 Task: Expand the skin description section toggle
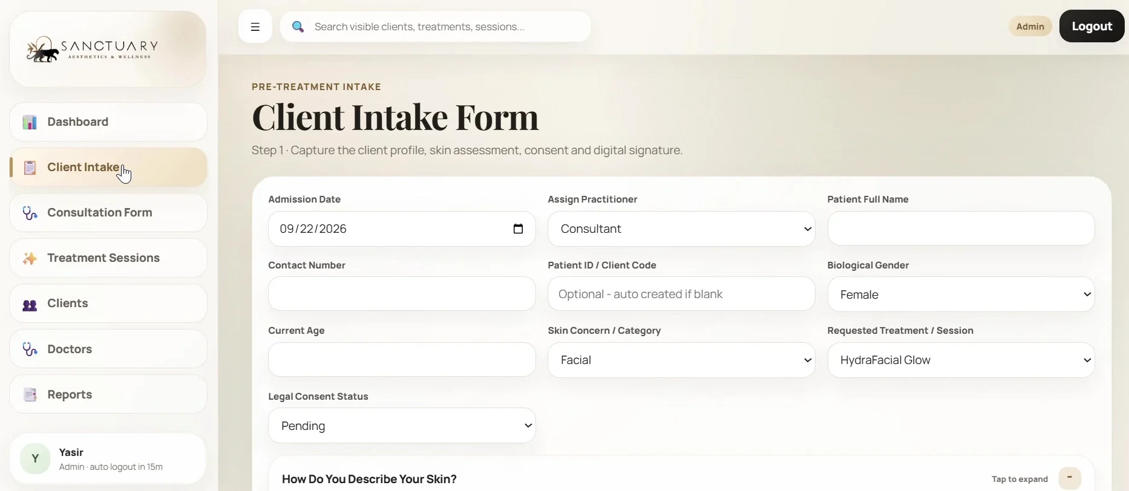(x=1070, y=478)
